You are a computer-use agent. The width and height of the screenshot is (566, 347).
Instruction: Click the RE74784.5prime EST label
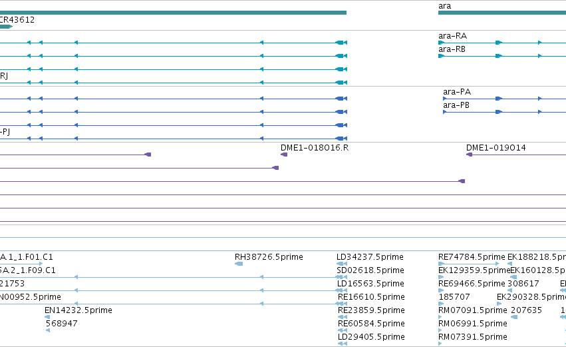[472, 257]
